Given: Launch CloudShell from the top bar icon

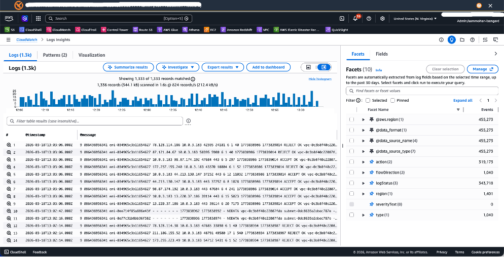Looking at the screenshot, I should [342, 19].
